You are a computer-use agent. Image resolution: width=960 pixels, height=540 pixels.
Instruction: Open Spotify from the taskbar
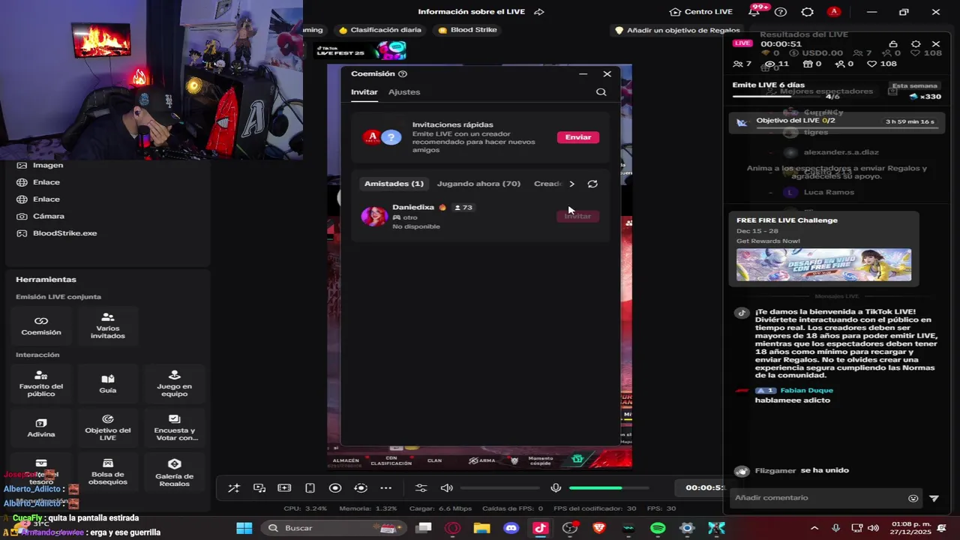click(x=658, y=528)
